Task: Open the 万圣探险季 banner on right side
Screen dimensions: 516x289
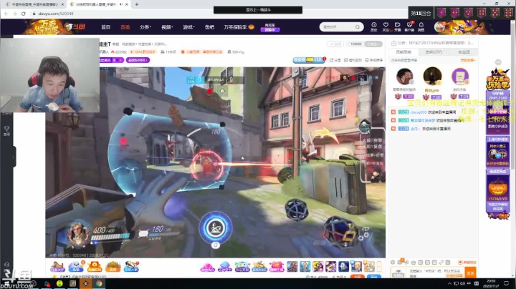Action: [x=498, y=79]
